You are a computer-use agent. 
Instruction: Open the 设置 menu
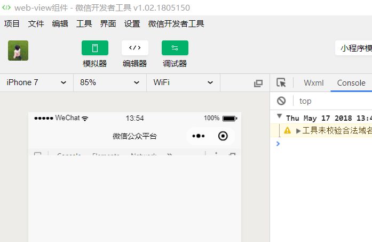coord(132,23)
